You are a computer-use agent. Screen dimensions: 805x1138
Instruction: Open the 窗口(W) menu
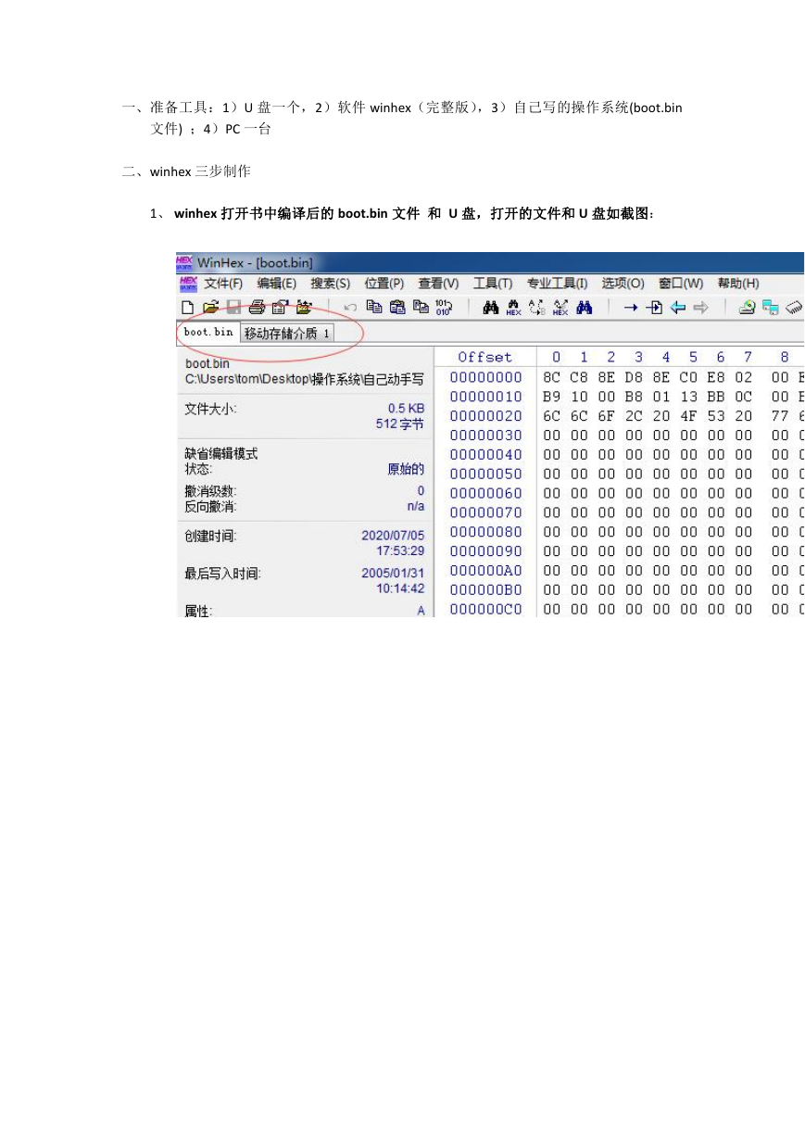pyautogui.click(x=681, y=284)
